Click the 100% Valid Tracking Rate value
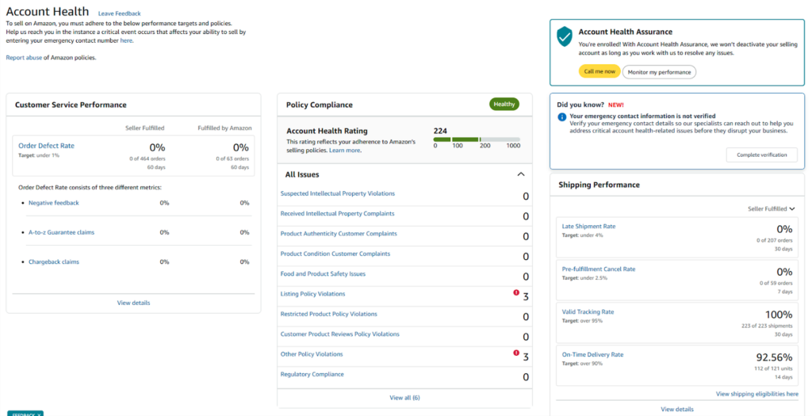 [x=779, y=315]
